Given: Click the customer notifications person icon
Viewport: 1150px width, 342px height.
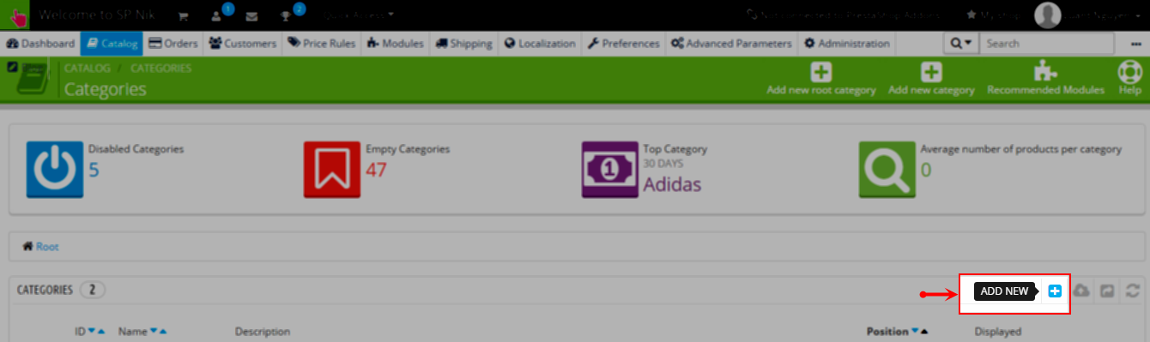Looking at the screenshot, I should 215,16.
